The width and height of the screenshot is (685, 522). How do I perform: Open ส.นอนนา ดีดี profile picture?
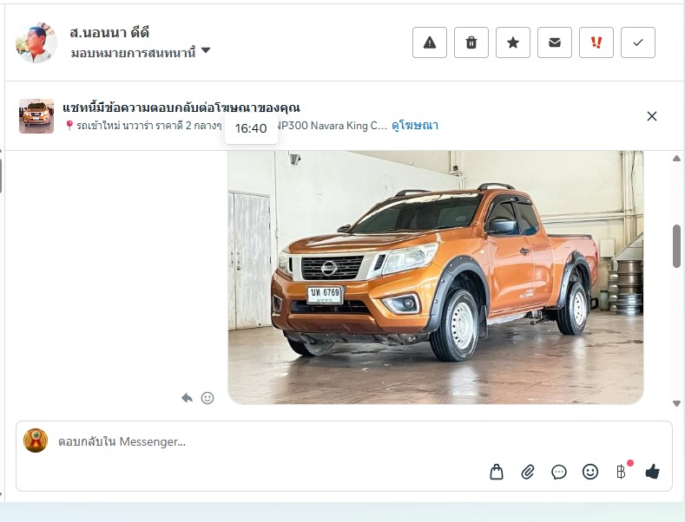36,42
